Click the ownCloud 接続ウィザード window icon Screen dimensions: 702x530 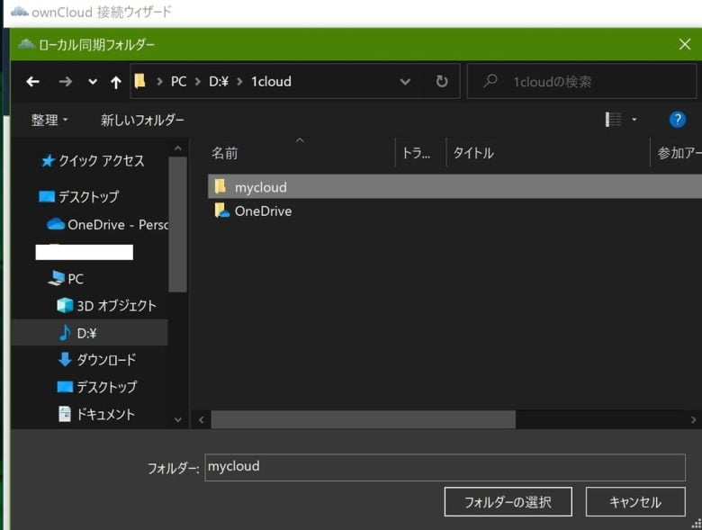pyautogui.click(x=19, y=11)
